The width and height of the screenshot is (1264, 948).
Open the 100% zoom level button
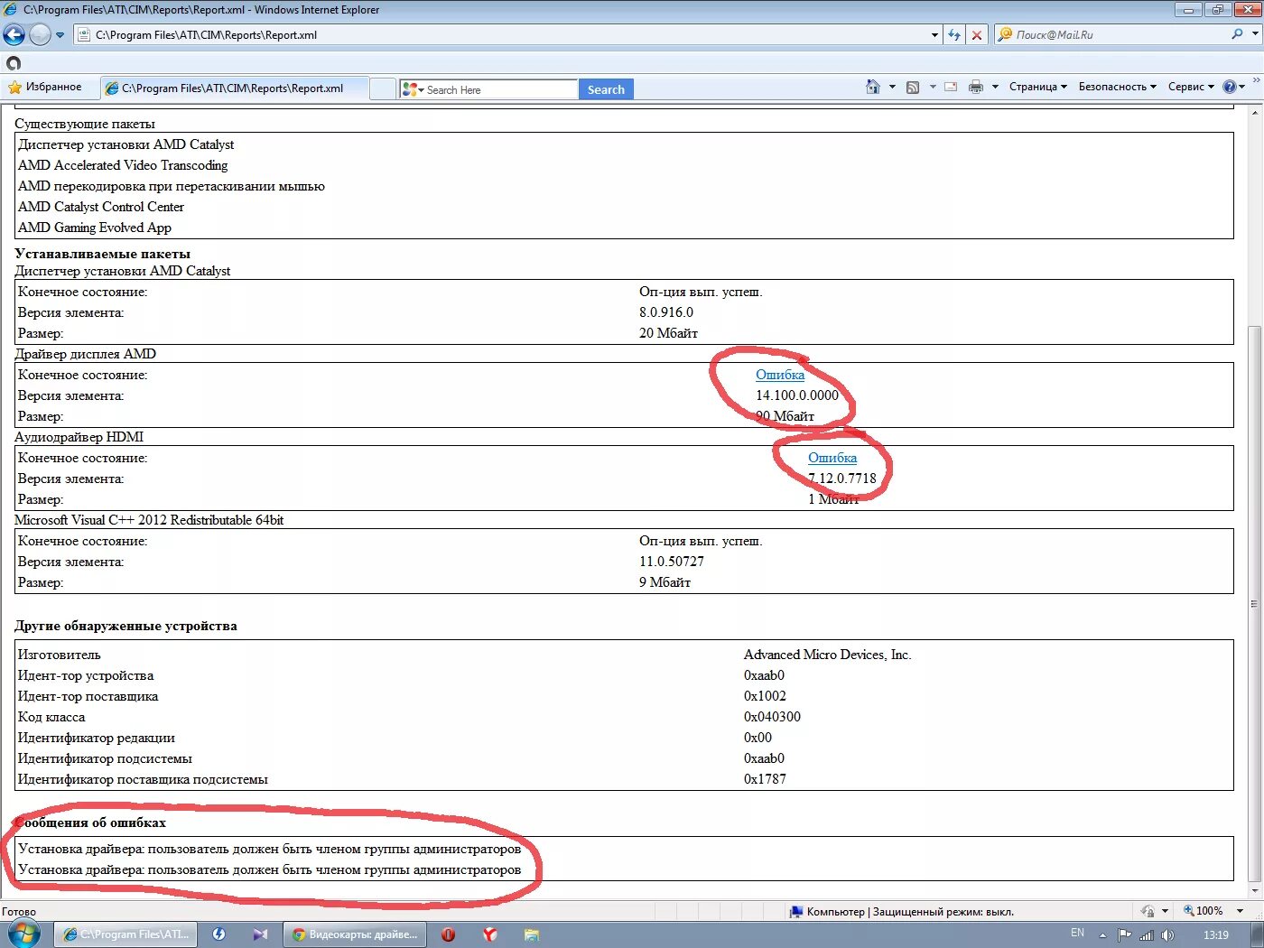click(1204, 912)
